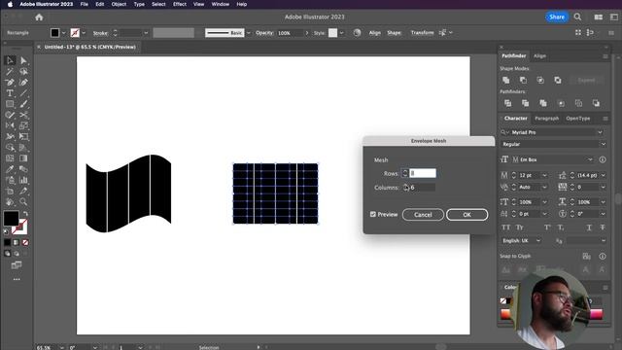Toggle the Preview checkbox
Viewport: 622px width, 350px height.
(373, 214)
